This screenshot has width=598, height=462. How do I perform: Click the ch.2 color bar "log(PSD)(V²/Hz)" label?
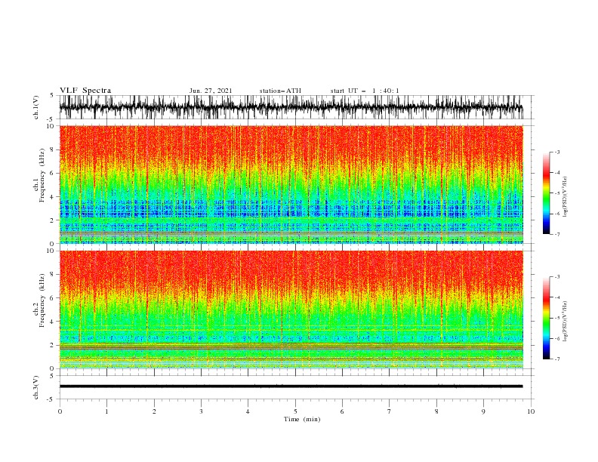coord(565,322)
